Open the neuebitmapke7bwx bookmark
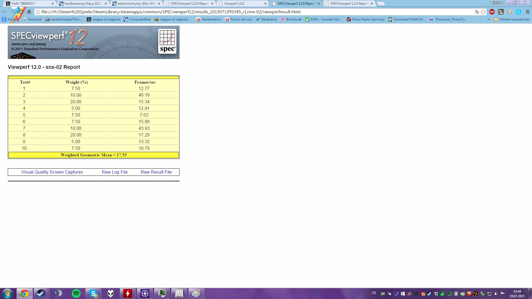This screenshot has width=532, height=299. [64, 19]
